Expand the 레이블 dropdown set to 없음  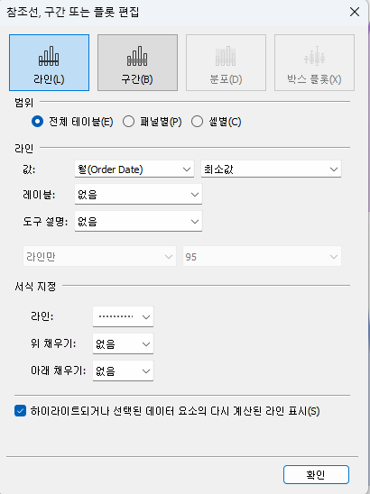138,195
